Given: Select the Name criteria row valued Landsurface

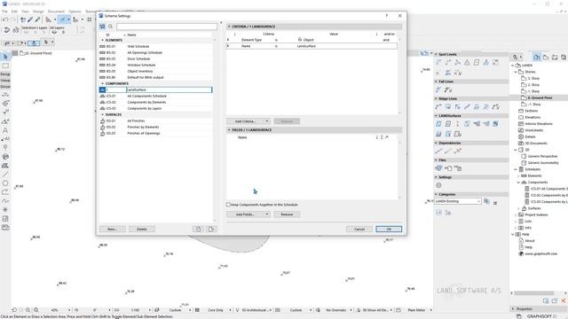Looking at the screenshot, I should pyautogui.click(x=312, y=46).
